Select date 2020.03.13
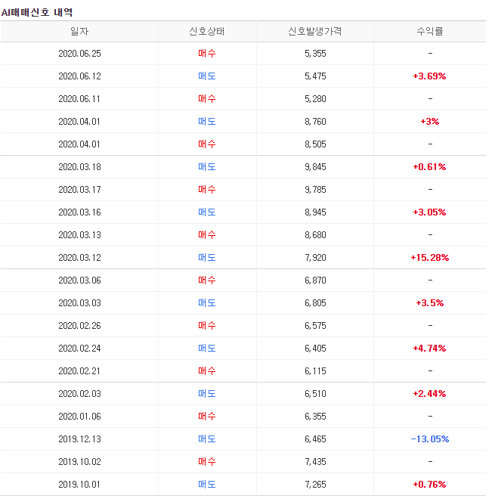Viewport: 492px width, 499px height. click(79, 235)
